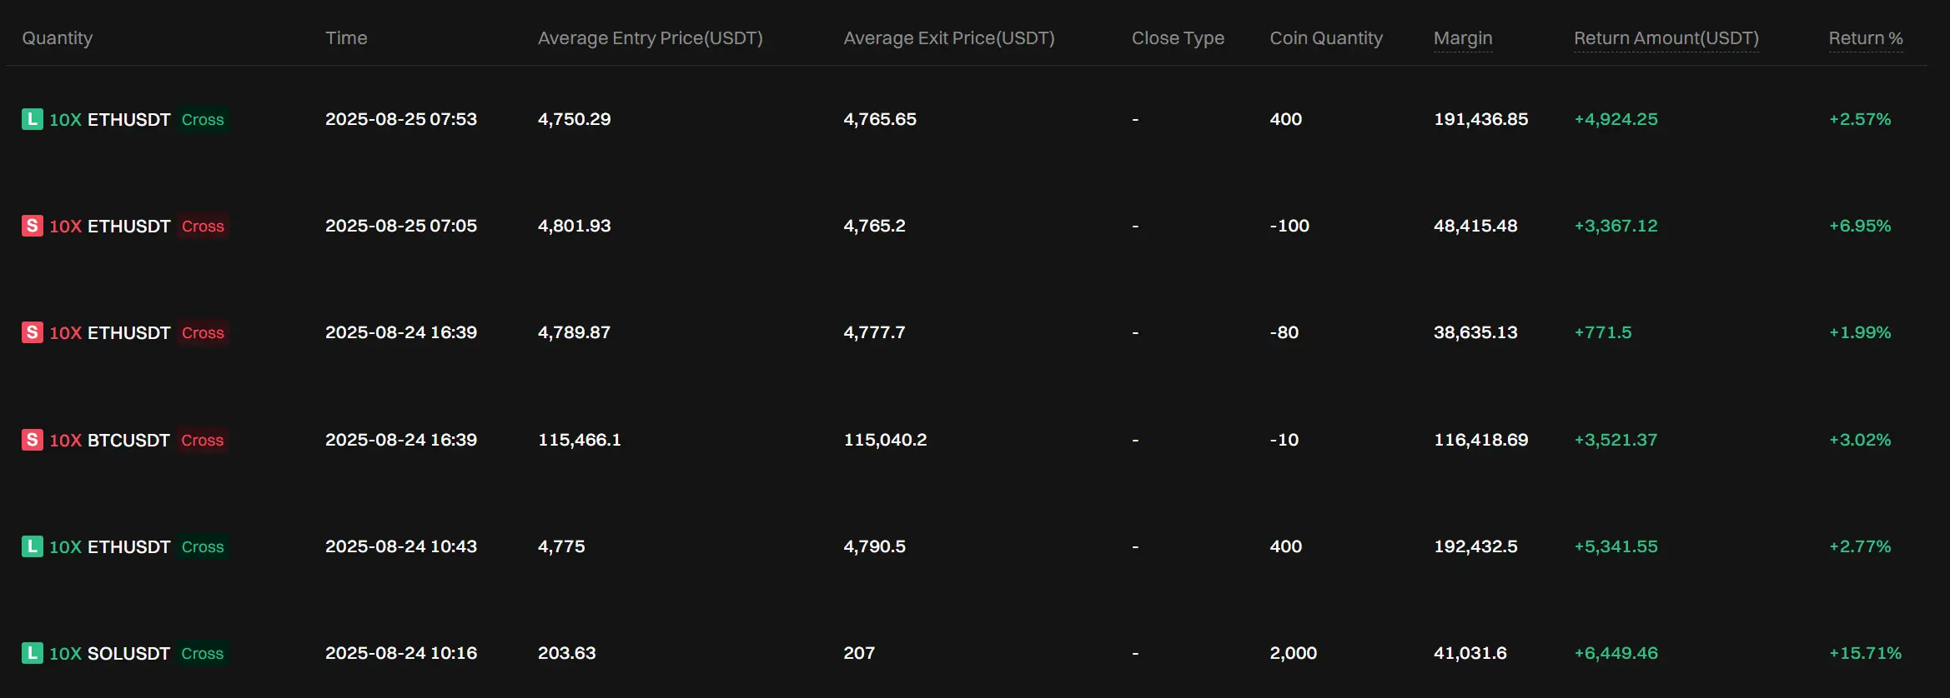The height and width of the screenshot is (698, 1950).
Task: Click the S badge on ETHUSDT 08-24 16:39
Action: pyautogui.click(x=32, y=332)
